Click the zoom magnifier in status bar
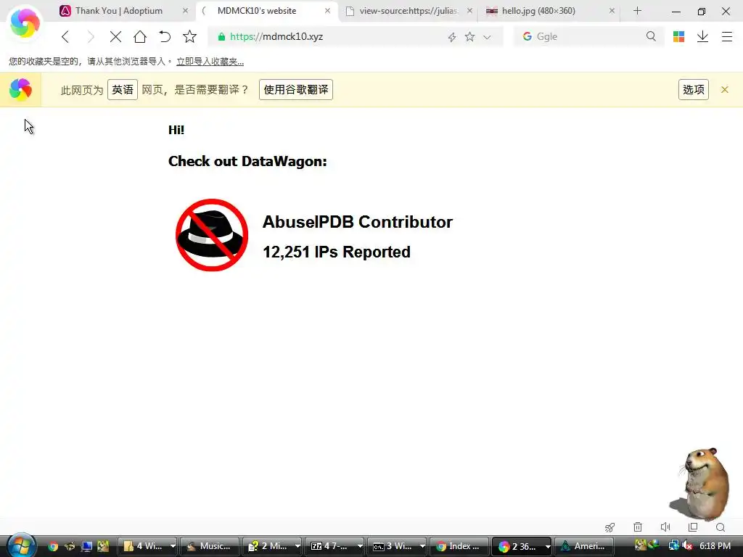This screenshot has height=557, width=743. 721,527
